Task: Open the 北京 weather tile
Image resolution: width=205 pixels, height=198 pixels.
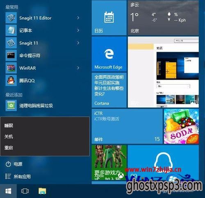Action: (163, 18)
